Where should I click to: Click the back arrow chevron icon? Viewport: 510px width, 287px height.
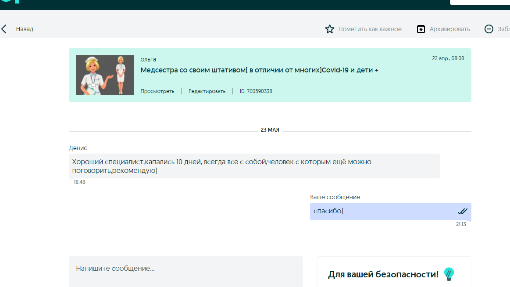4,29
